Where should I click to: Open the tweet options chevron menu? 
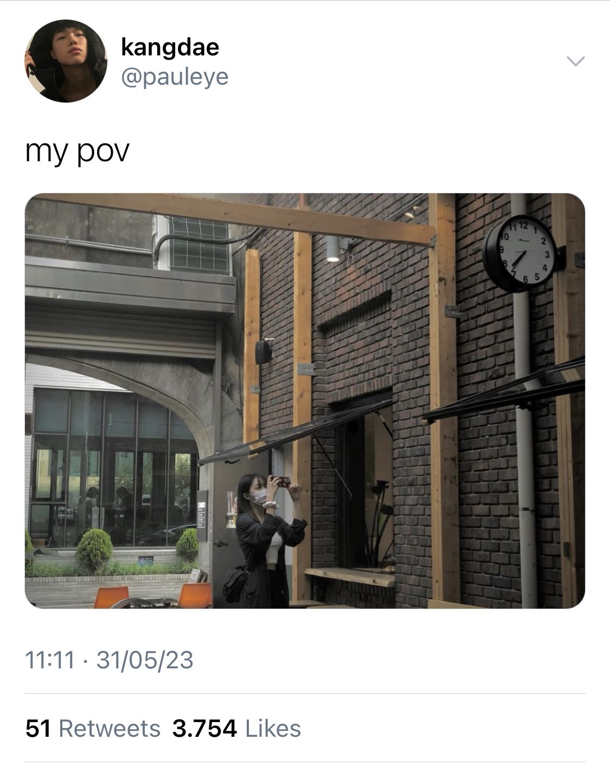pos(576,61)
